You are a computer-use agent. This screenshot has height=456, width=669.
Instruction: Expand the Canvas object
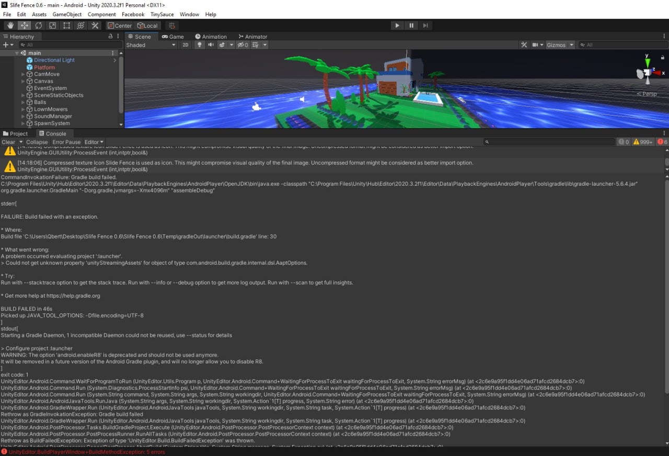coord(23,81)
